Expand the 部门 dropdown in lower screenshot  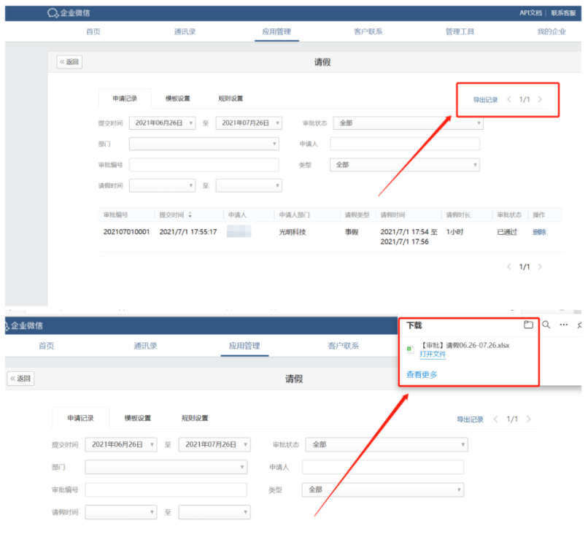point(166,467)
